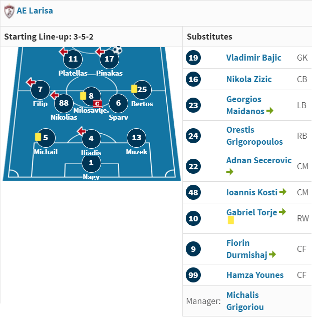Click the captain badge on Milosavljevic
The height and width of the screenshot is (317, 312).
coord(97,104)
